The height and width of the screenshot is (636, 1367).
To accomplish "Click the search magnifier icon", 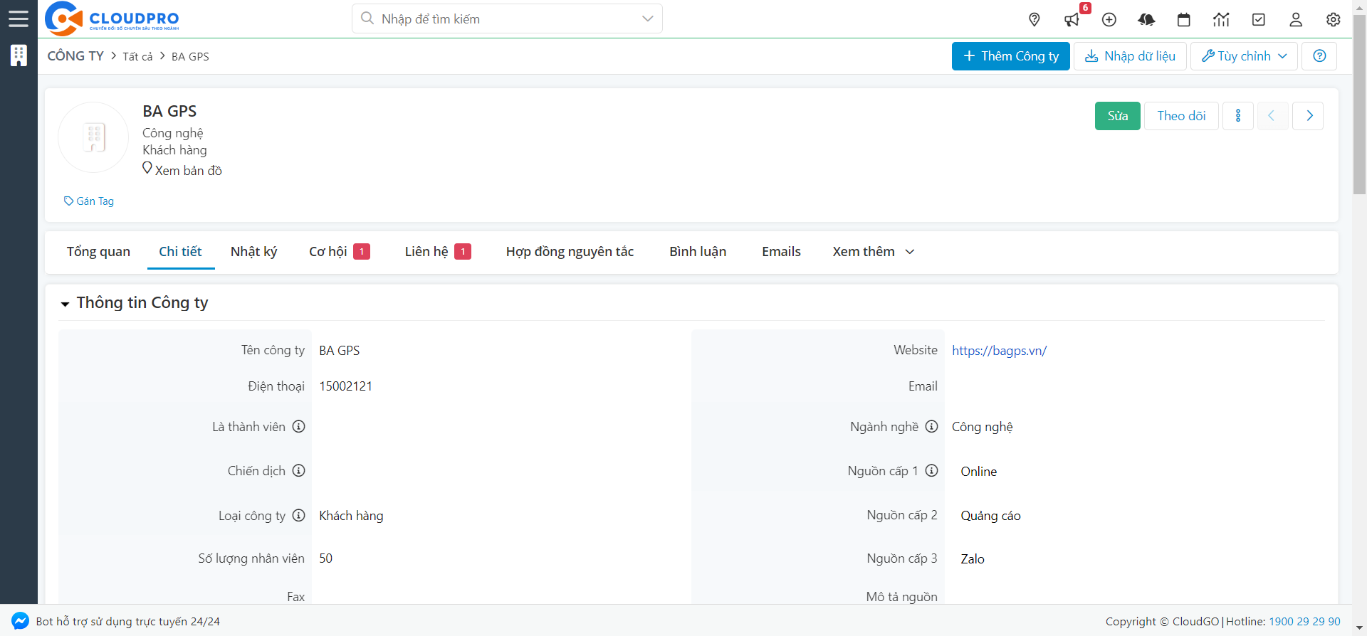I will tap(367, 18).
